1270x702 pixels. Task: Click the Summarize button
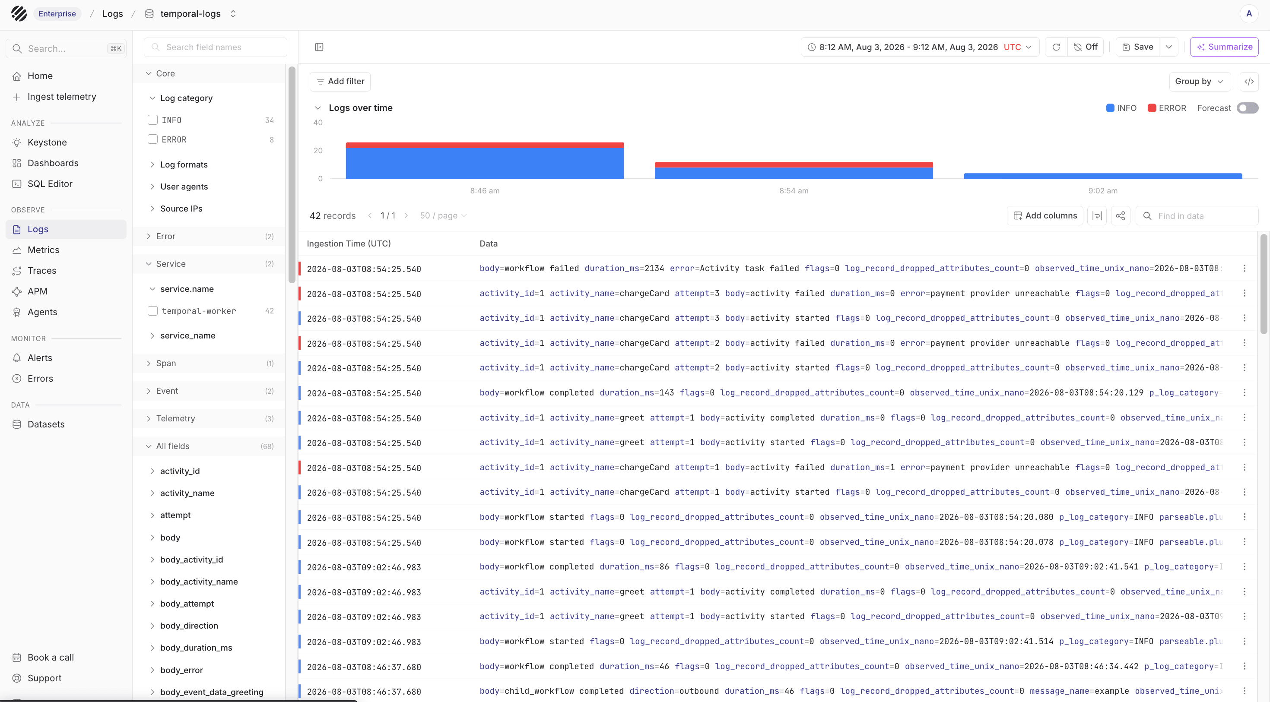point(1224,47)
